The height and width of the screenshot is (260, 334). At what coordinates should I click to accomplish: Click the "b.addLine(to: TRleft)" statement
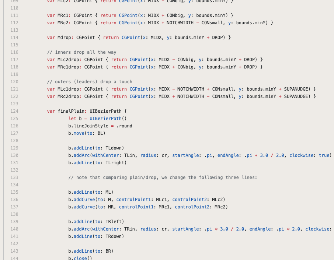coord(96,222)
